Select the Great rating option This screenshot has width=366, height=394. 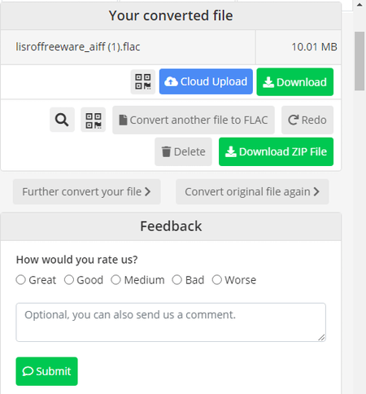pos(20,280)
